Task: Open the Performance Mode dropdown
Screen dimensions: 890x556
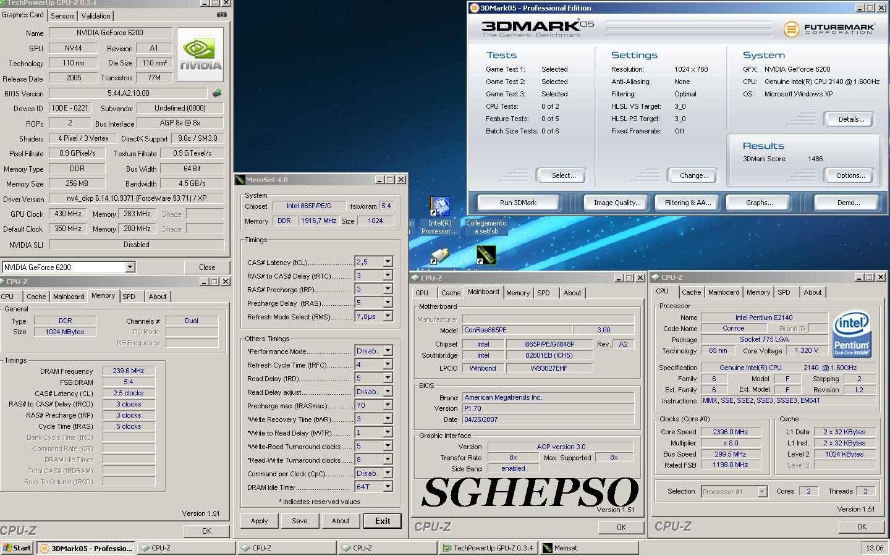Action: click(x=388, y=351)
